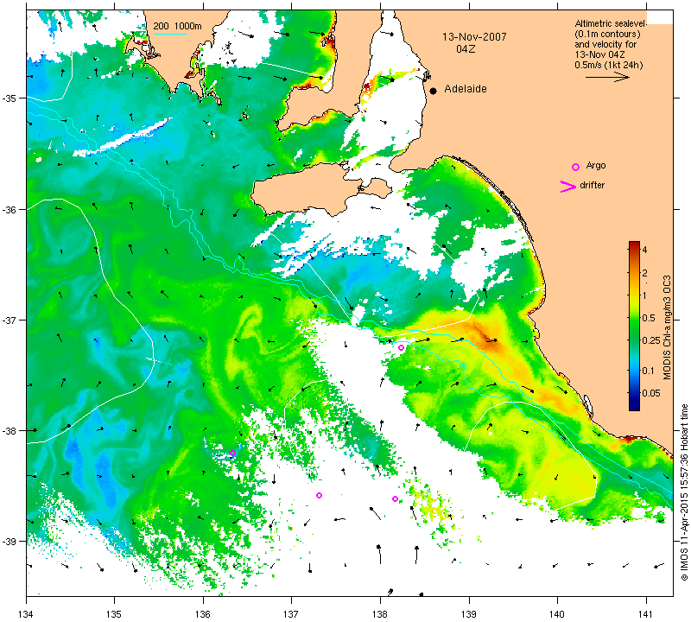Click the magenta Argo circle in the legend
691x622 pixels.
pos(575,167)
